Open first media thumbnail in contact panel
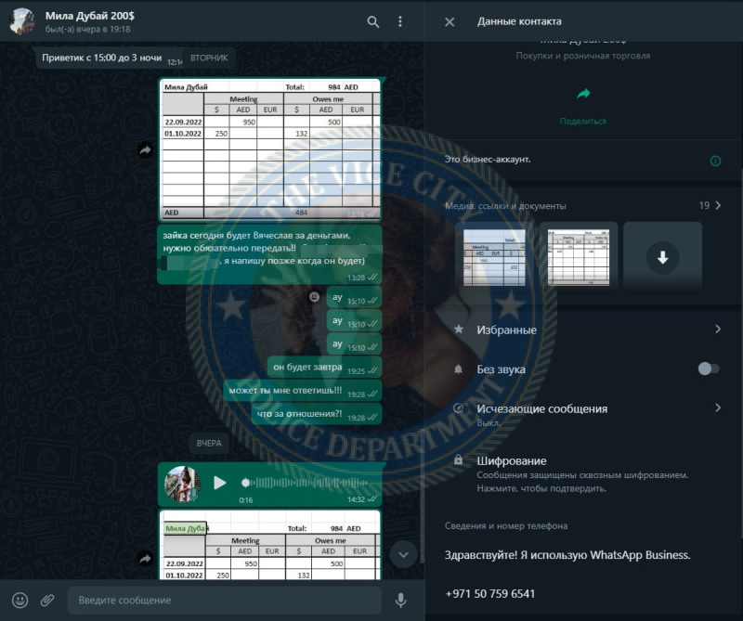Screen dimensions: 743x621 click(494, 257)
